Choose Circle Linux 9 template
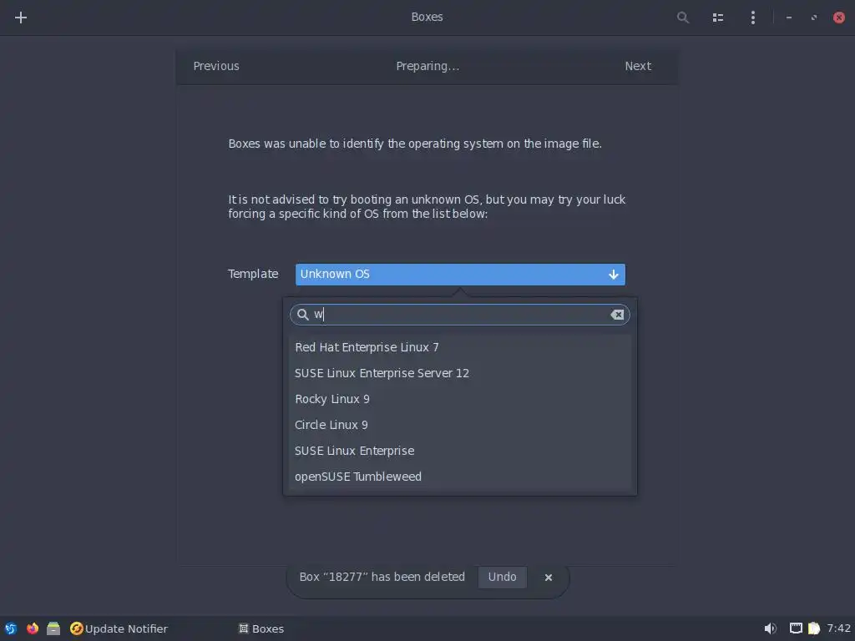This screenshot has width=855, height=641. pyautogui.click(x=460, y=425)
